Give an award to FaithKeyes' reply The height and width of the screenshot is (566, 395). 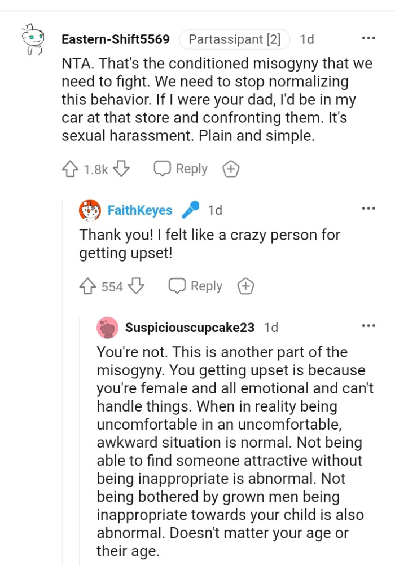click(245, 286)
